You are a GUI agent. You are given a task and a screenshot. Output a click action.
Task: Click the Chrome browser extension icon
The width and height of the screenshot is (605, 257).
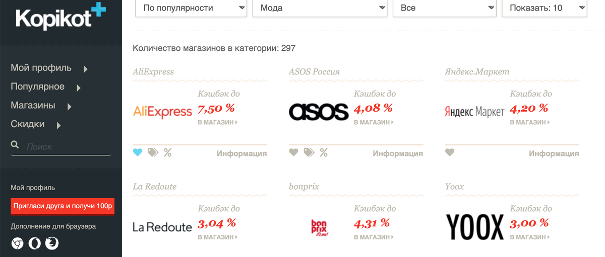(x=17, y=243)
